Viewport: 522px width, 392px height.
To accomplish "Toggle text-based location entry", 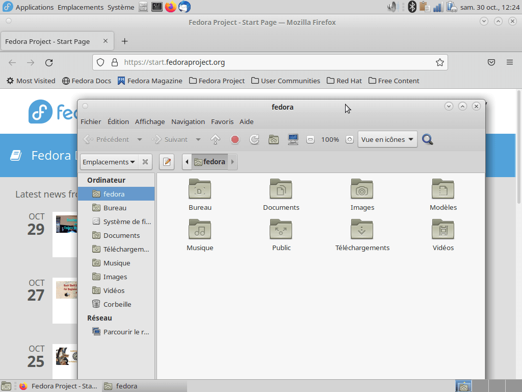I will pyautogui.click(x=167, y=162).
